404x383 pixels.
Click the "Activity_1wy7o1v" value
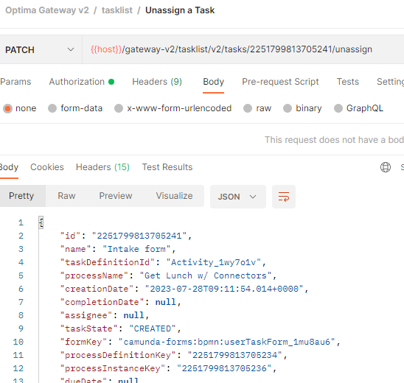tap(214, 262)
